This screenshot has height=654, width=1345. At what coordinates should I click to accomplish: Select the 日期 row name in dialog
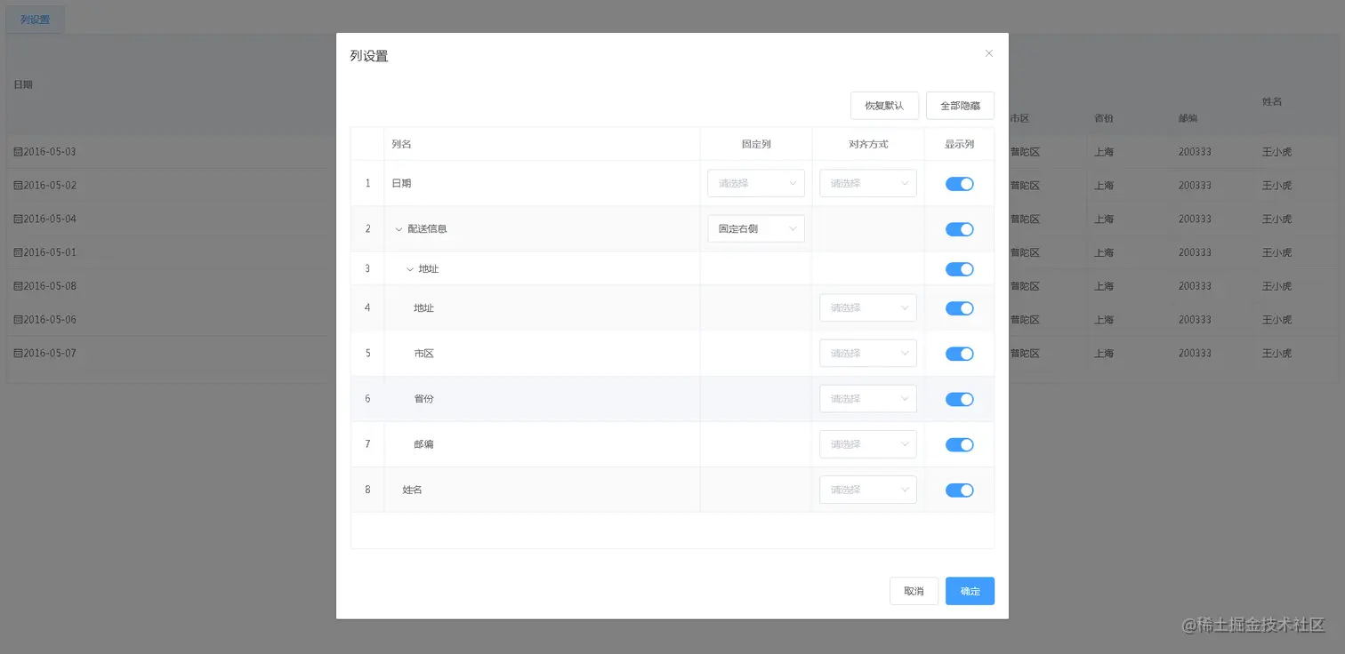(401, 183)
